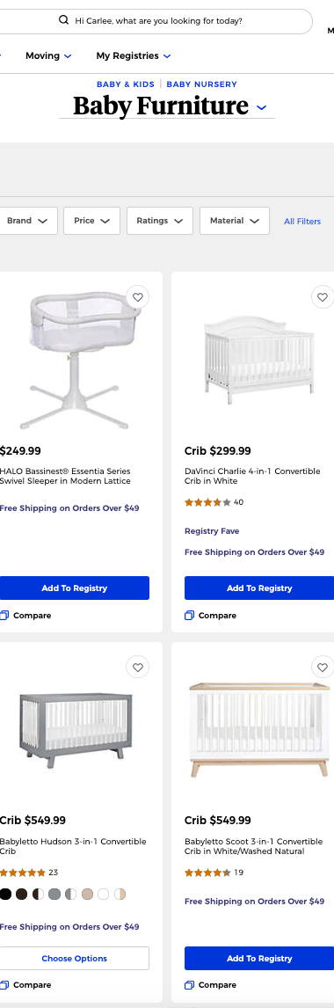
Task: Favorite the HALO Bassinest with heart icon
Action: point(137,297)
